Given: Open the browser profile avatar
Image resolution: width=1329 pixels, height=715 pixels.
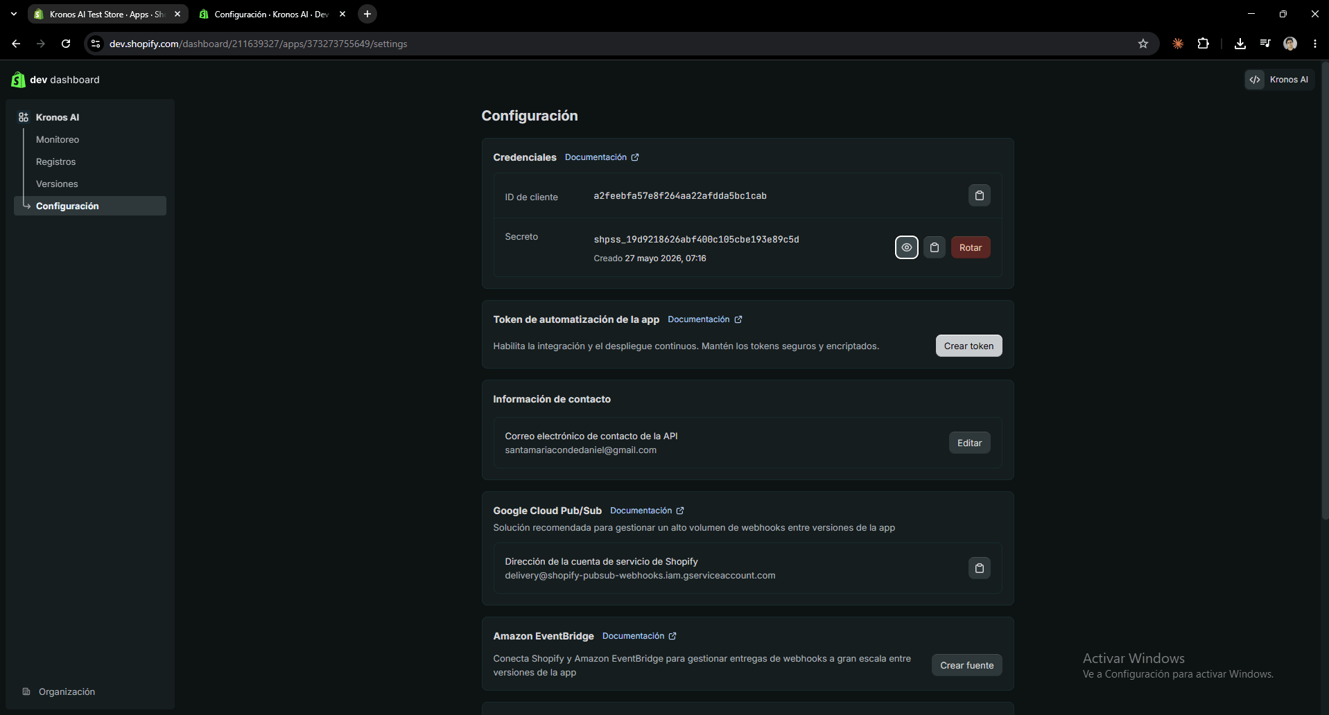Looking at the screenshot, I should pos(1290,44).
